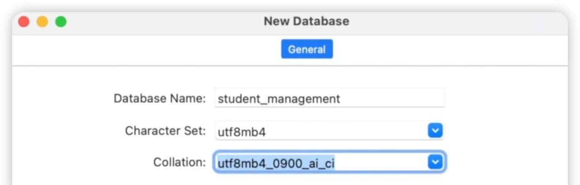Click the highlighted utf8mb4_0900_ai_ci collation text
This screenshot has width=580, height=185.
pos(276,163)
